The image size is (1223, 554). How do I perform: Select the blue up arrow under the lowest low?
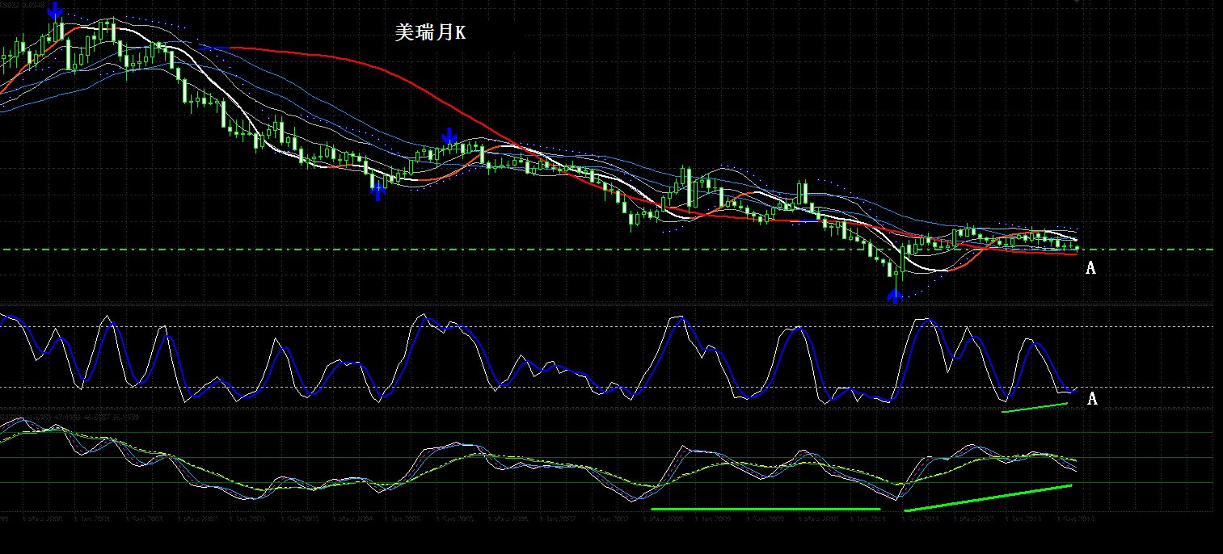pos(894,294)
